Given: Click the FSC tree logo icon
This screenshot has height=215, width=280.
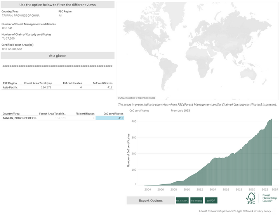Looking at the screenshot, I should tap(251, 198).
